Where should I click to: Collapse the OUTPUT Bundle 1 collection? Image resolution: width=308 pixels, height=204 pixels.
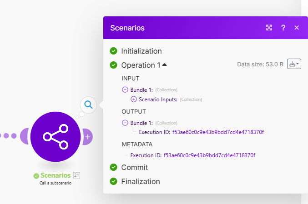[x=125, y=123]
